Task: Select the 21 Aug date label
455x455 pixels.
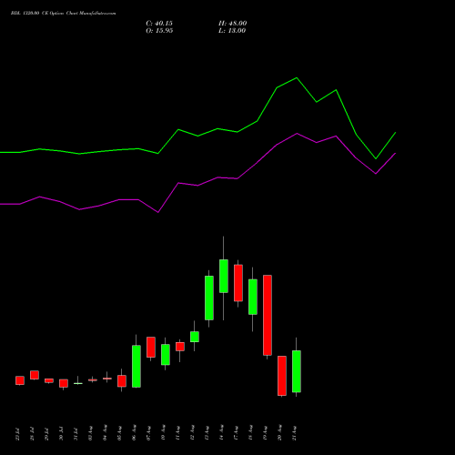Action: tap(294, 433)
